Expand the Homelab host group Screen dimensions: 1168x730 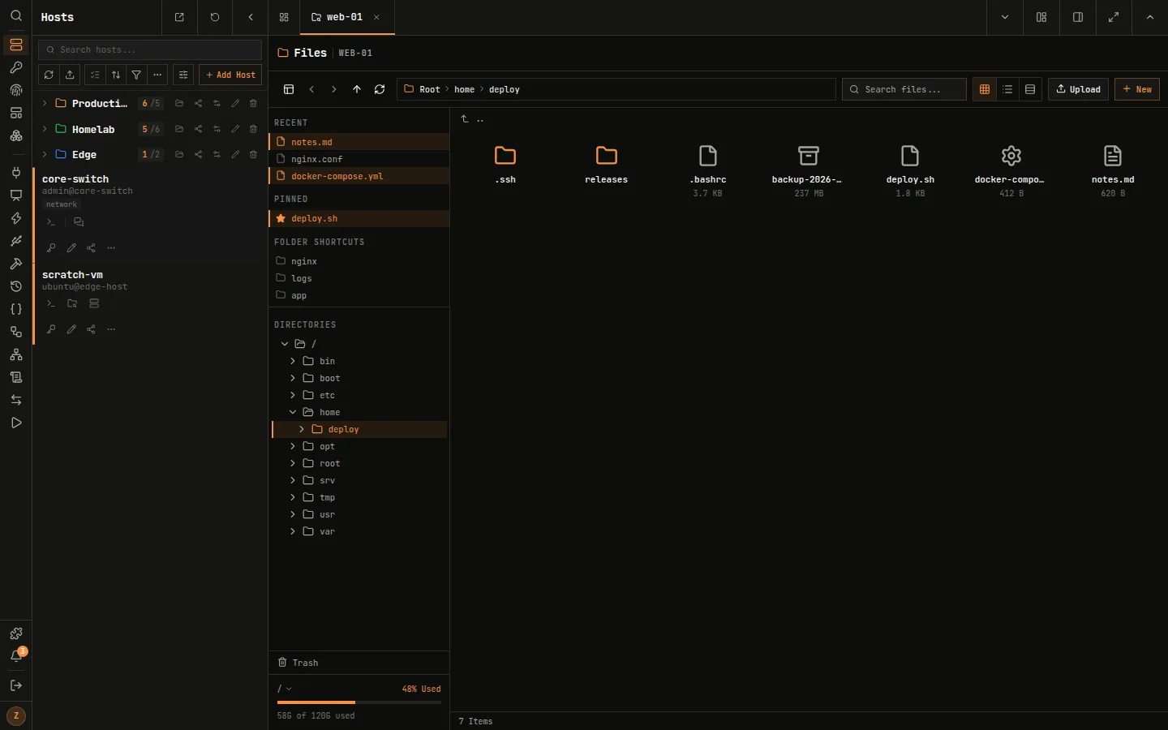click(45, 129)
